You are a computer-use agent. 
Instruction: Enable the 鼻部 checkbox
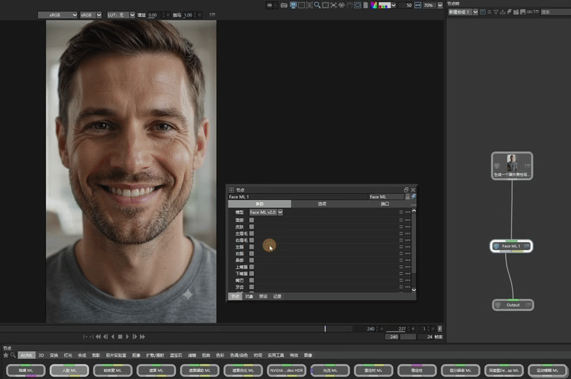click(x=251, y=261)
